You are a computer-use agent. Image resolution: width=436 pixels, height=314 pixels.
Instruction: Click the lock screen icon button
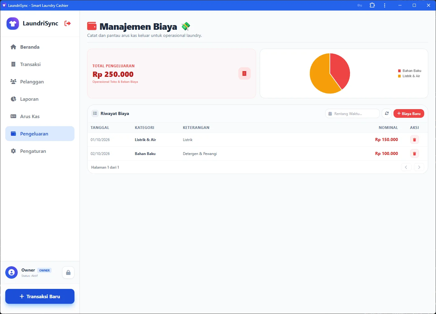pos(68,272)
